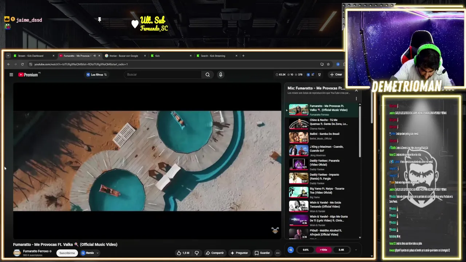Click the install app icon in address bar
Screen dimensions: 466x262
[x=322, y=64]
